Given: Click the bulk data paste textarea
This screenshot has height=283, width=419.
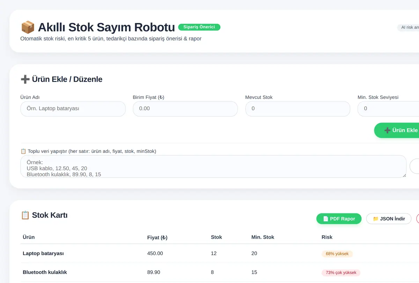Looking at the screenshot, I should click(x=213, y=166).
